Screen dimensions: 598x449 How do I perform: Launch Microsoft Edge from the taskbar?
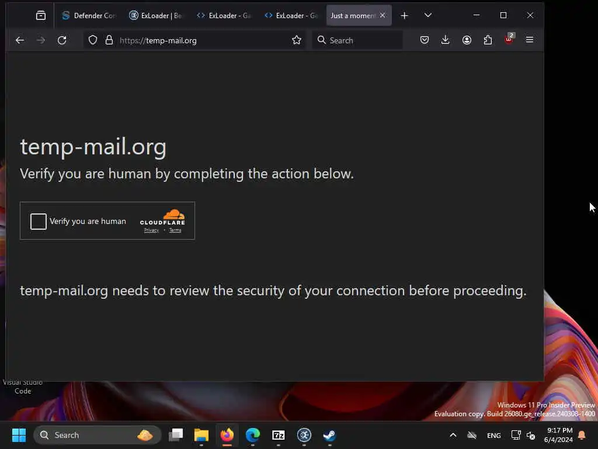coord(253,435)
